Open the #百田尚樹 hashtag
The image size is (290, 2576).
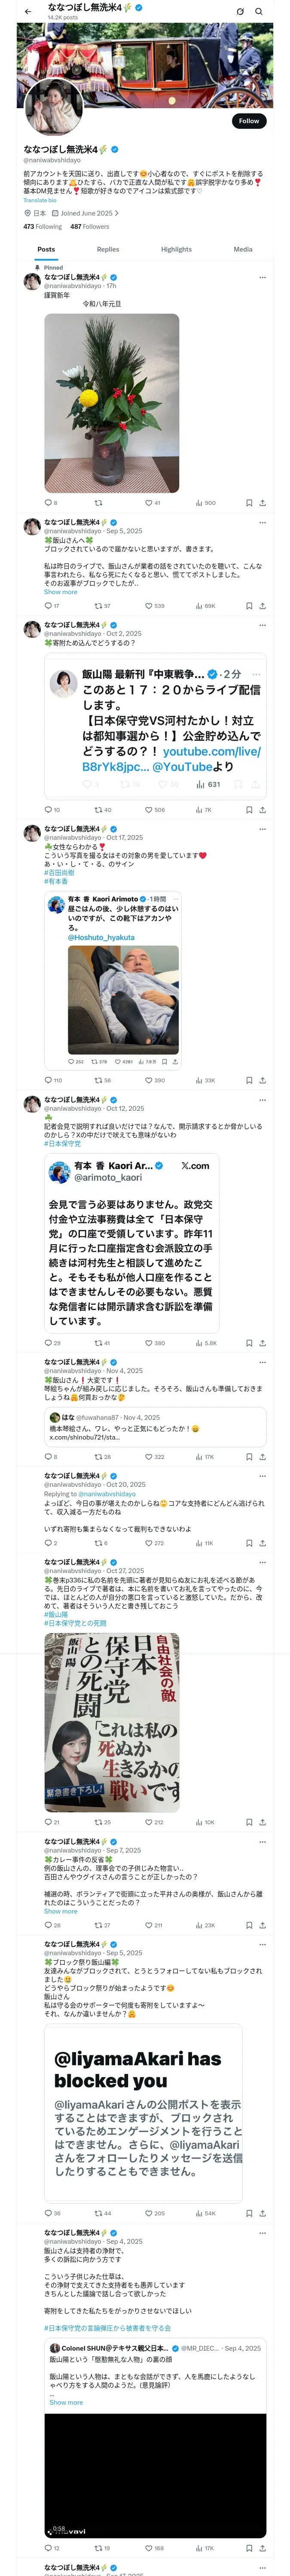pos(59,872)
